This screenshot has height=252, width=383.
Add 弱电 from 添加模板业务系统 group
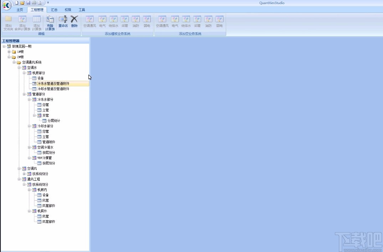click(x=147, y=21)
